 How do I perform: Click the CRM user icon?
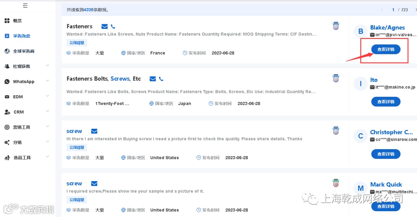point(7,112)
